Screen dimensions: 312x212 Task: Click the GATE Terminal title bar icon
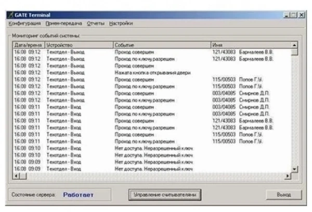pos(11,15)
